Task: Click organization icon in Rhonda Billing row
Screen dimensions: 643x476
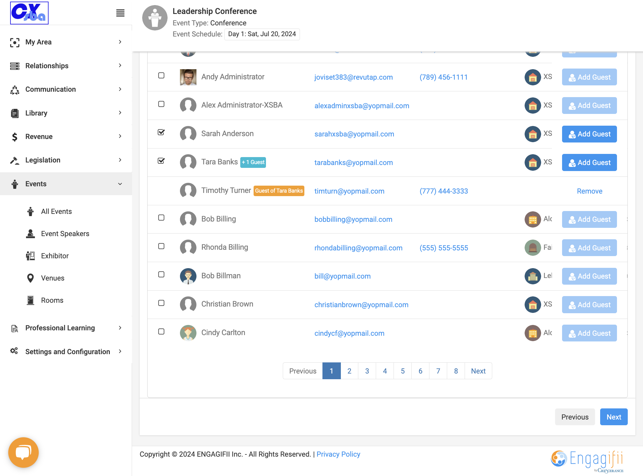Action: click(x=533, y=248)
